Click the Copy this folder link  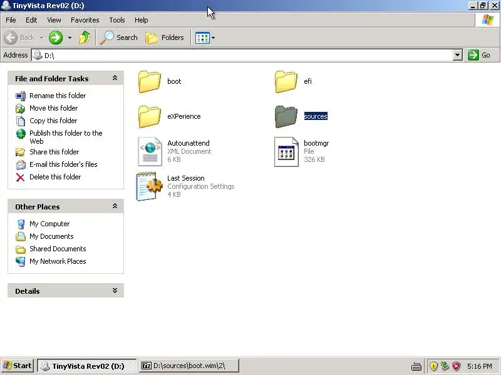tap(53, 121)
